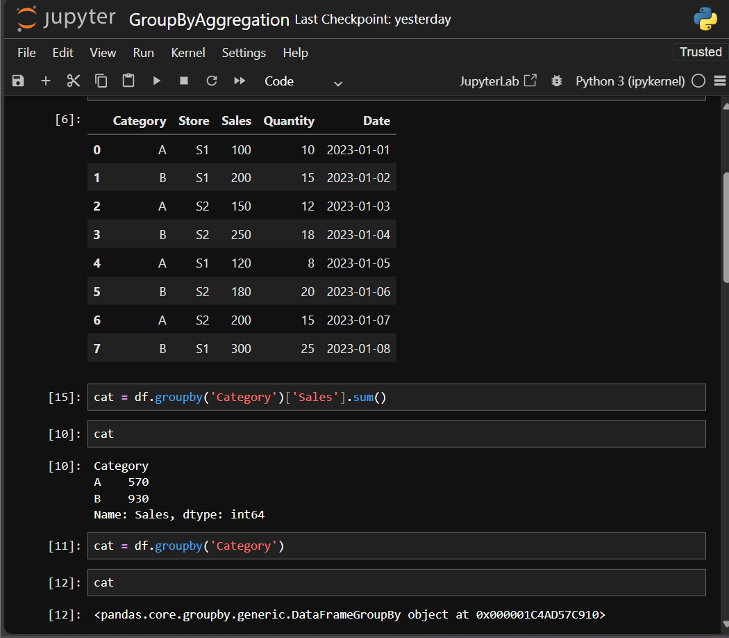Click the Jupyter logo
The width and height of the screenshot is (729, 638).
point(66,19)
